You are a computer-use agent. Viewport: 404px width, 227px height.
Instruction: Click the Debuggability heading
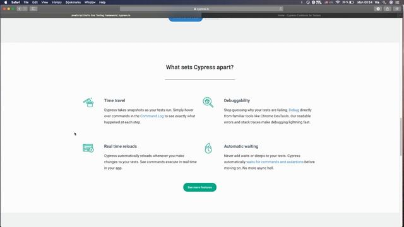click(x=237, y=101)
